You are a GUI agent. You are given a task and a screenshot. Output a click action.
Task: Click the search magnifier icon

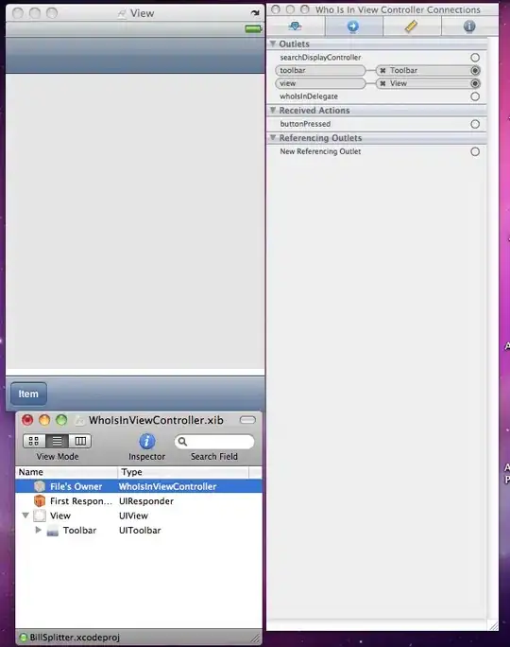(182, 442)
